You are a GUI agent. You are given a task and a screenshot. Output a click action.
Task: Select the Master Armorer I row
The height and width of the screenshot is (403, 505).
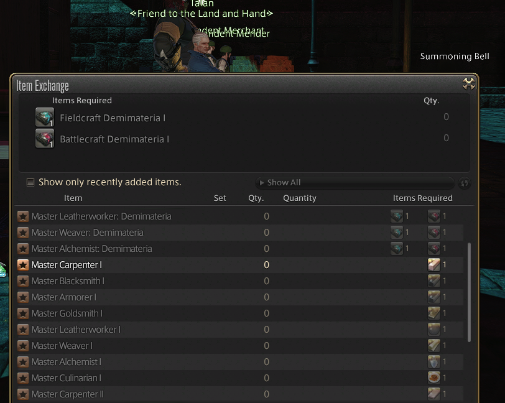pyautogui.click(x=240, y=297)
